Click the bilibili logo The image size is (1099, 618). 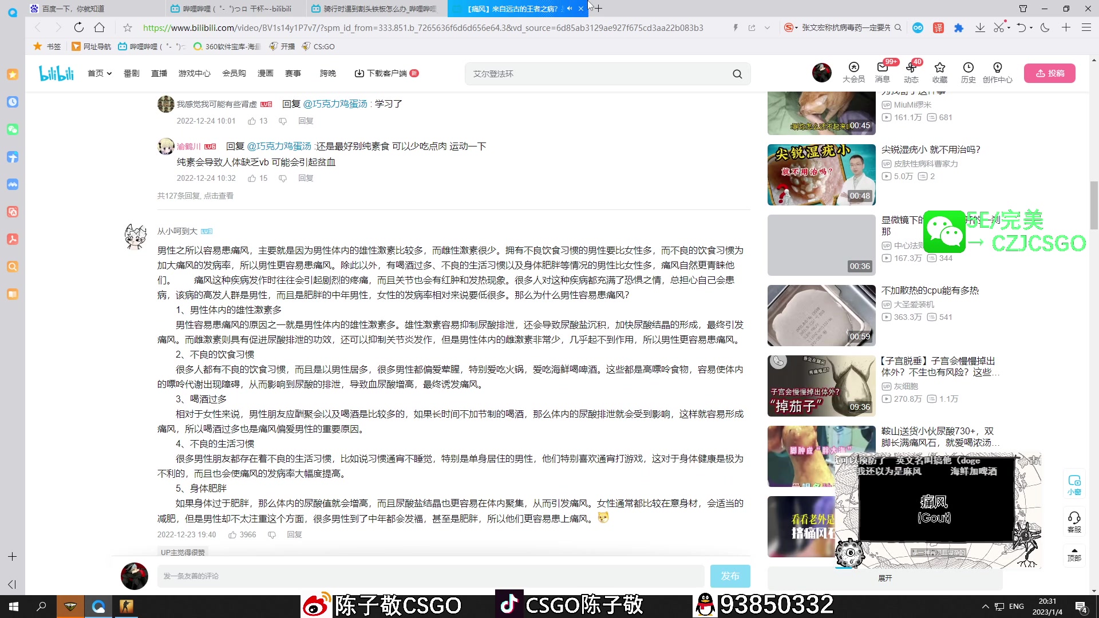(x=56, y=73)
